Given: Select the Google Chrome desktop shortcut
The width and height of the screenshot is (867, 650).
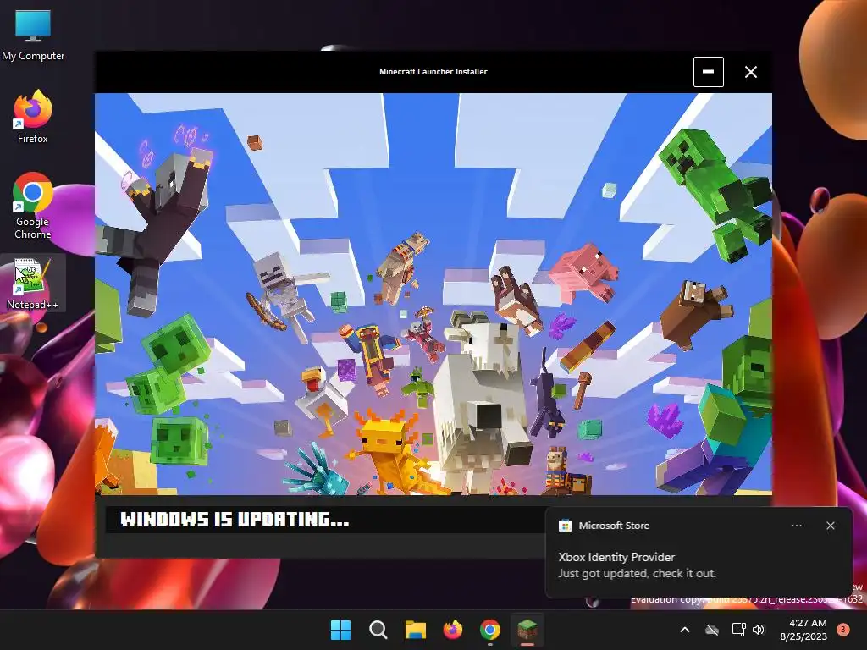Looking at the screenshot, I should pyautogui.click(x=33, y=207).
